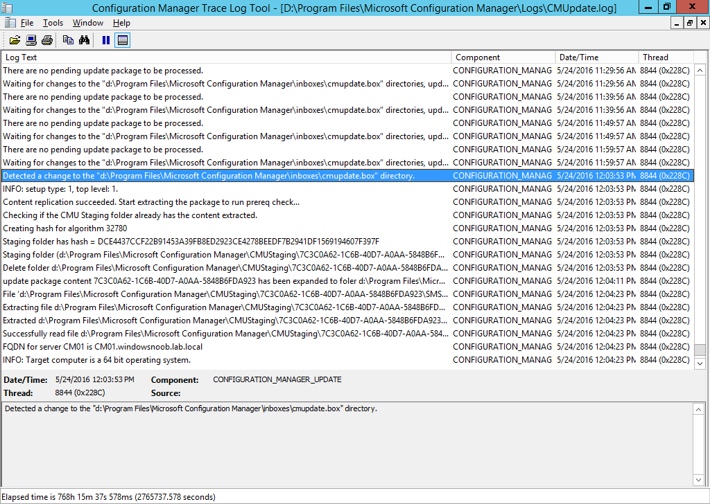The width and height of the screenshot is (710, 504).
Task: Select the 'Successfully read file' log row
Action: point(348,333)
